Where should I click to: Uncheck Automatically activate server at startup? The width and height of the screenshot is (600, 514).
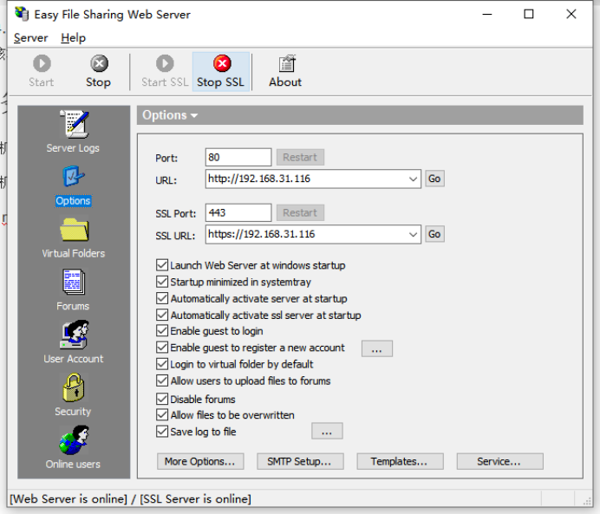(162, 298)
